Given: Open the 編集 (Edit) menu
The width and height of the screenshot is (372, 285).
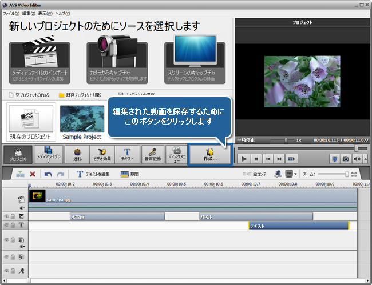Looking at the screenshot, I should (x=28, y=13).
